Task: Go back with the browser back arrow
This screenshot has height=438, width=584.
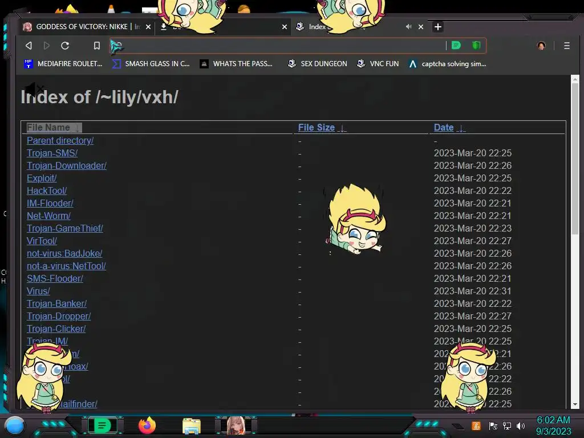Action: point(29,46)
